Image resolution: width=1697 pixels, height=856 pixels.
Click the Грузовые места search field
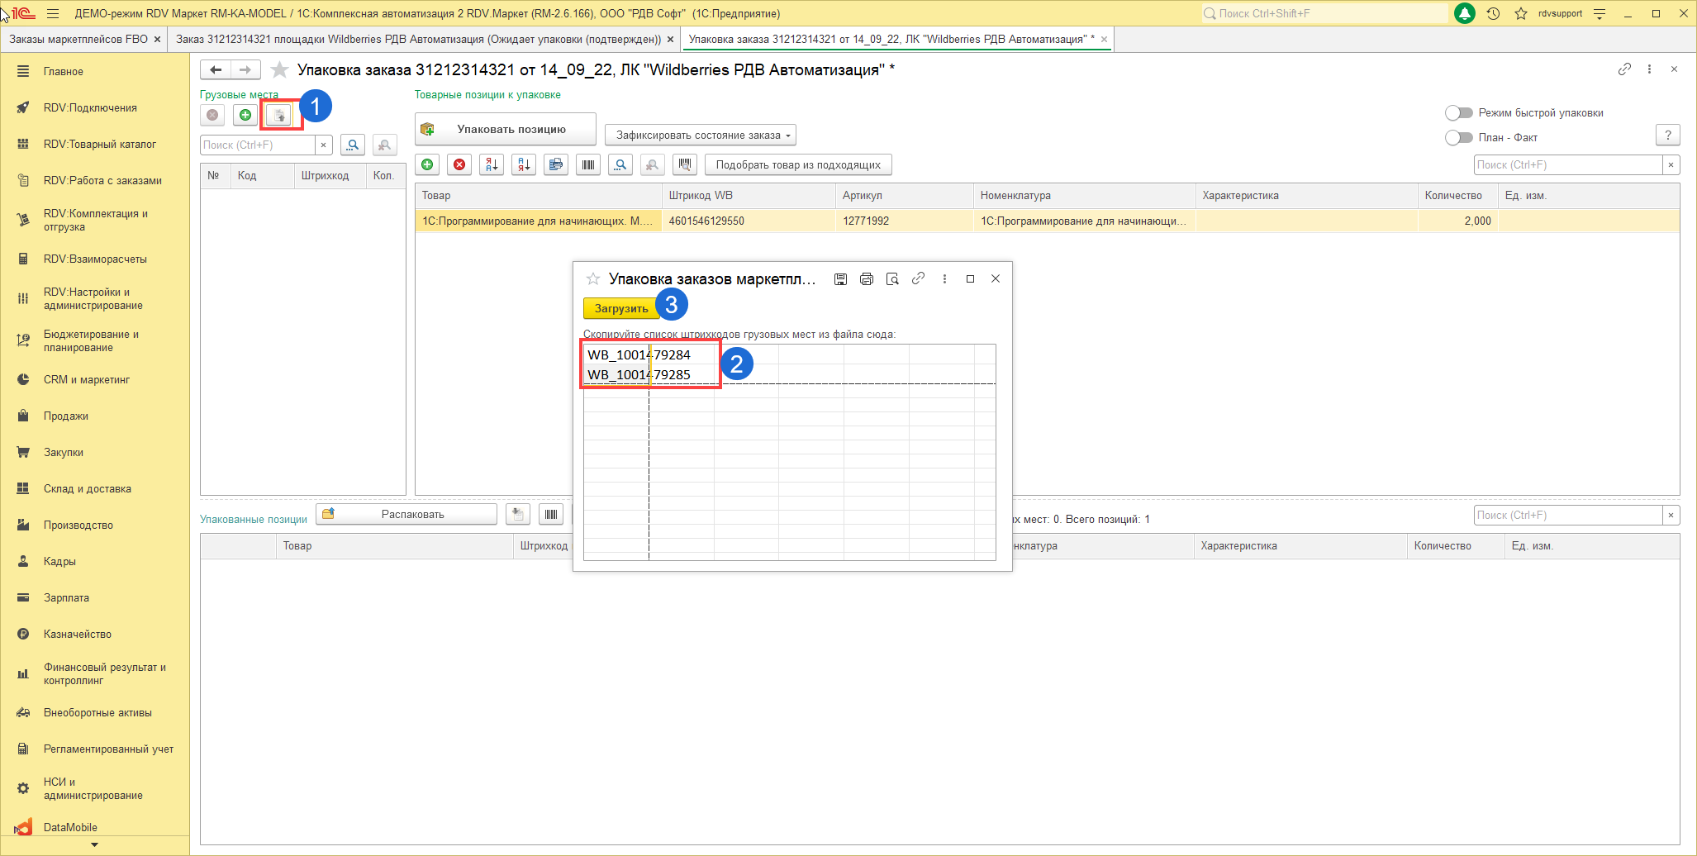point(258,145)
